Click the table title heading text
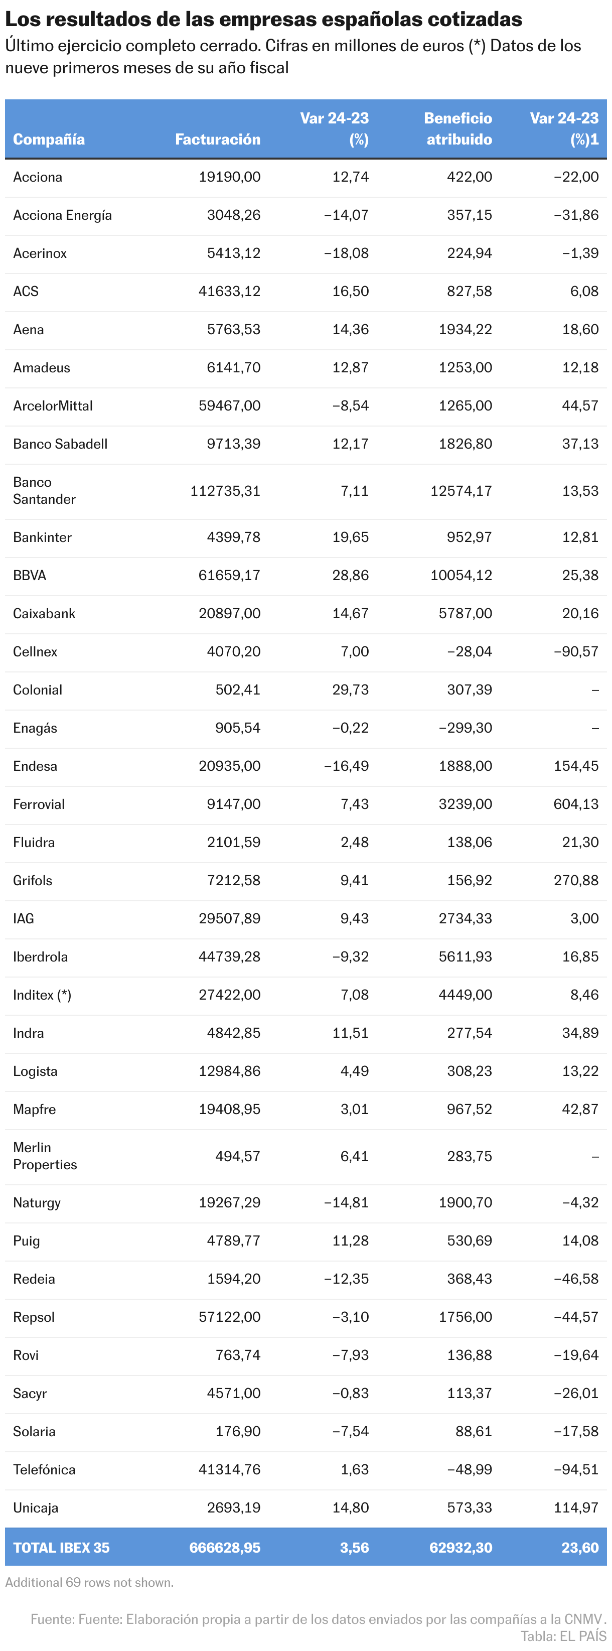Image resolution: width=612 pixels, height=1651 pixels. tap(263, 19)
